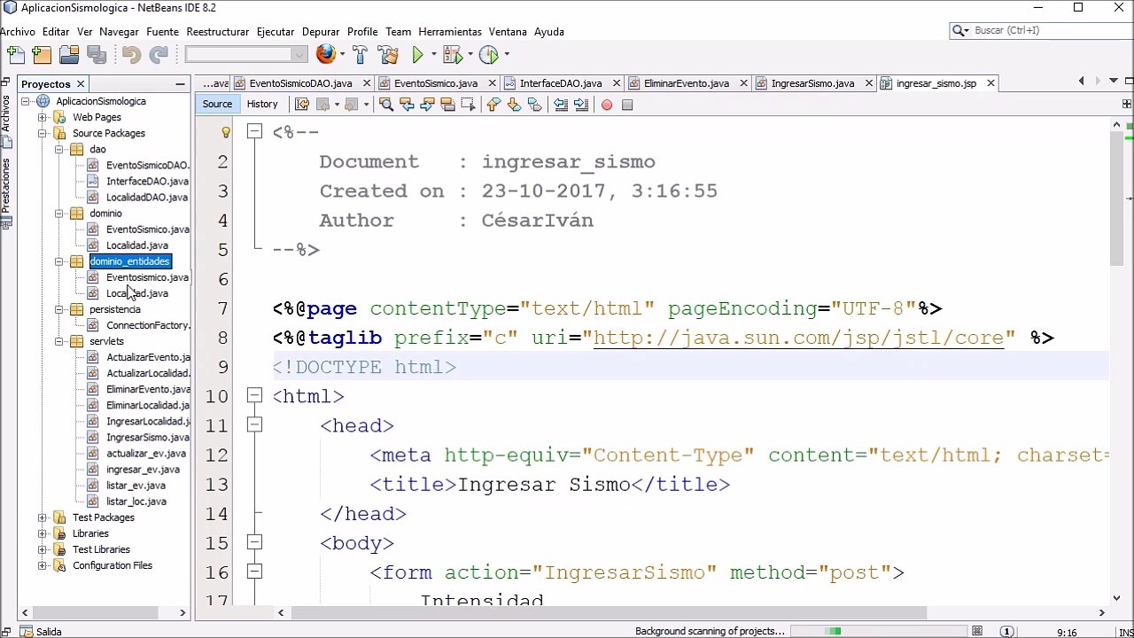The width and height of the screenshot is (1134, 638).
Task: Click the lightbulb hint on line 1
Action: coord(226,132)
